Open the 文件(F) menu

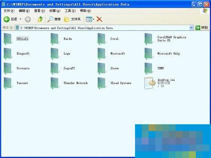pyautogui.click(x=9, y=11)
